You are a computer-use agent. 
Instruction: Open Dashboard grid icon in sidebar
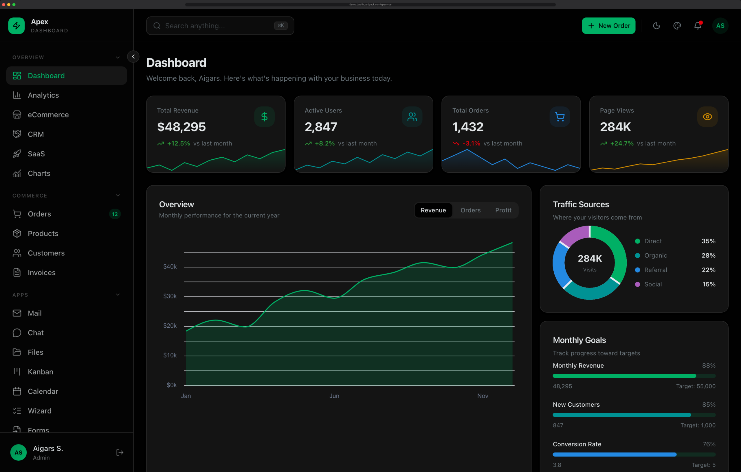coord(17,76)
